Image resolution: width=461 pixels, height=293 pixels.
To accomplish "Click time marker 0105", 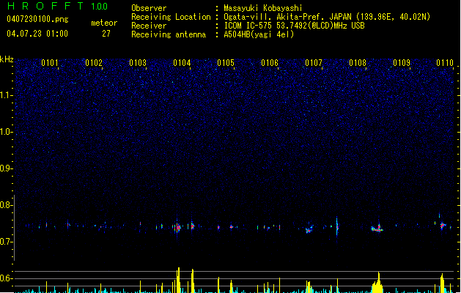I will coord(226,62).
